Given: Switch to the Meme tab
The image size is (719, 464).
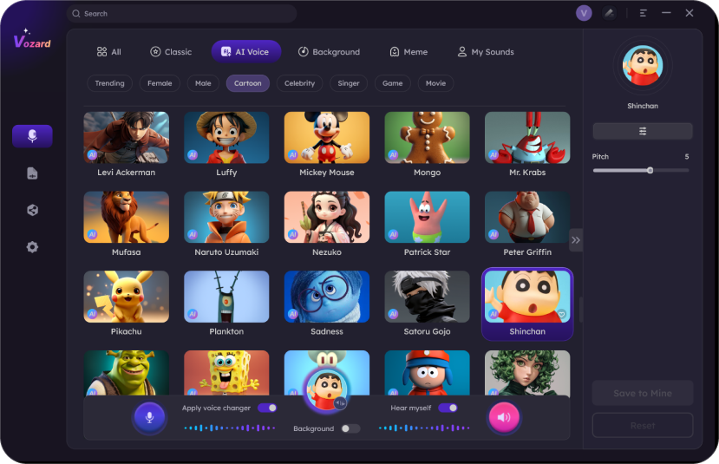Looking at the screenshot, I should tap(408, 52).
